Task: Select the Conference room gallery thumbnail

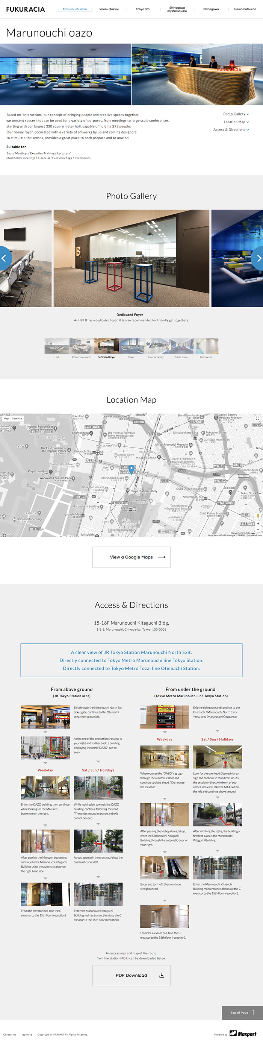Action: [82, 346]
